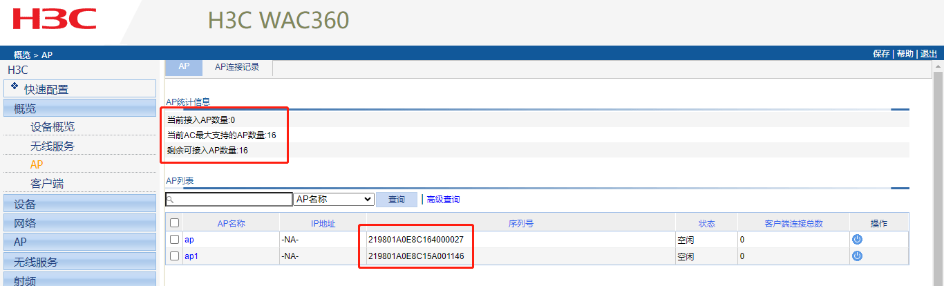Click the 帮助 link in the top bar

coord(905,54)
